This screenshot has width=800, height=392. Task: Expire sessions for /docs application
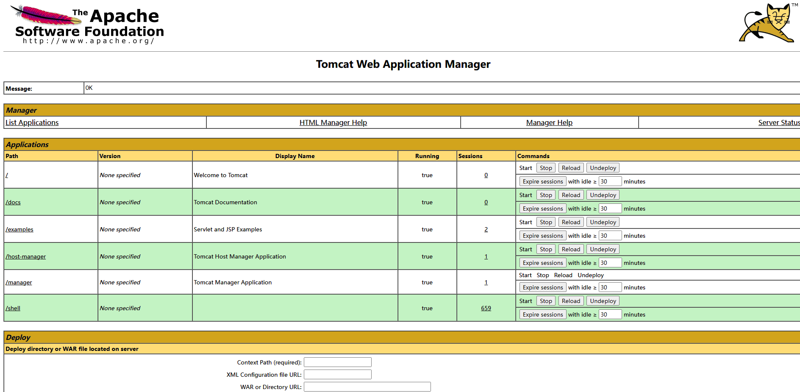coord(543,209)
